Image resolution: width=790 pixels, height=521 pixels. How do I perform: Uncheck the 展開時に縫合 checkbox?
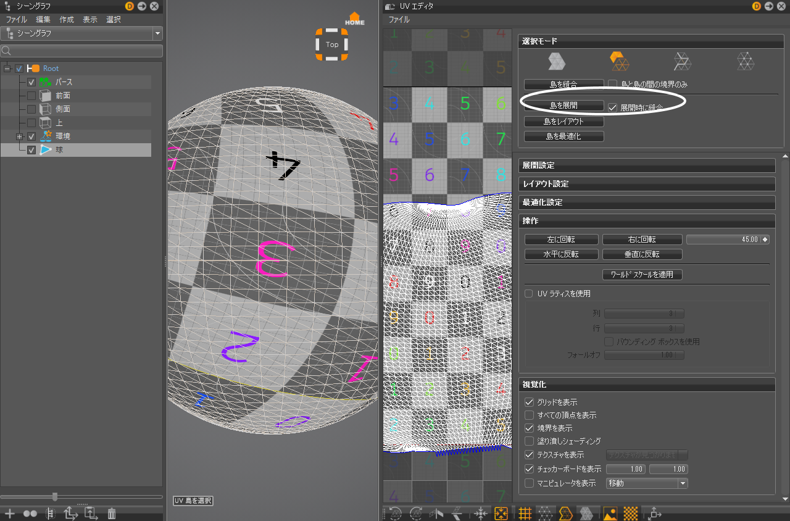tap(613, 107)
